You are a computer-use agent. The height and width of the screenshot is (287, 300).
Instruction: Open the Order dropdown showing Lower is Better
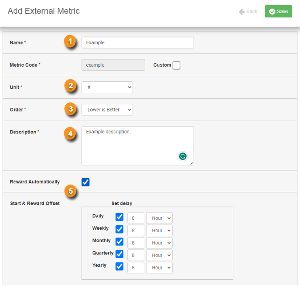click(x=107, y=110)
